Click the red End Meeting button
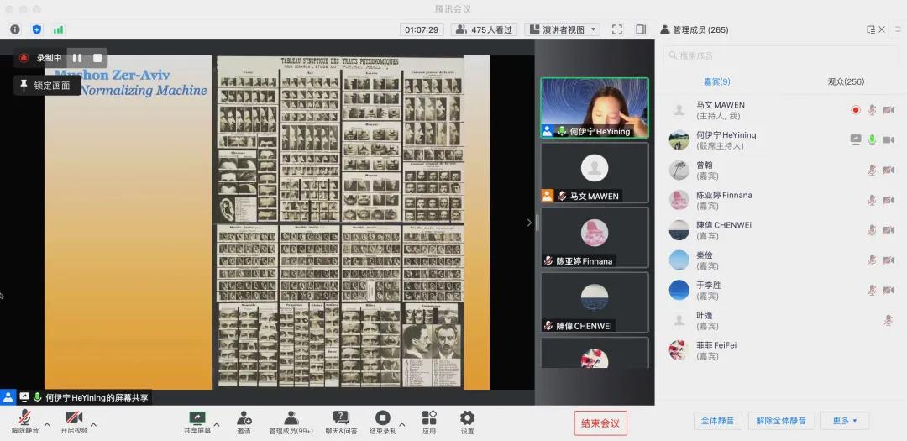The image size is (907, 441). (x=600, y=423)
